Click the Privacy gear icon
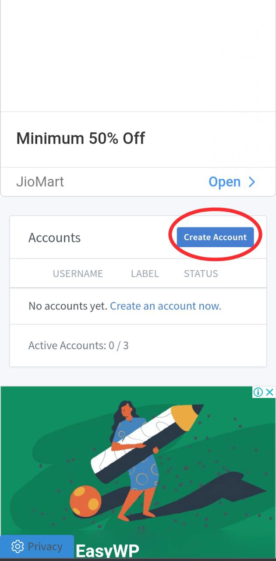Screen dimensions: 276x561 (x=18, y=547)
